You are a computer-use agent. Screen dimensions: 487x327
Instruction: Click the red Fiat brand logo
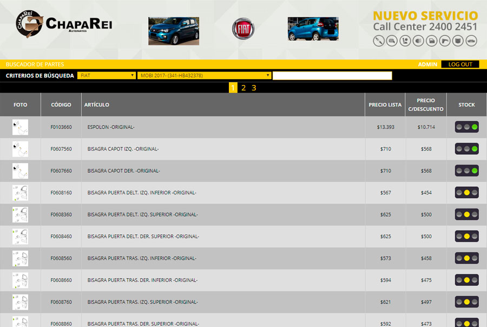coord(243,29)
